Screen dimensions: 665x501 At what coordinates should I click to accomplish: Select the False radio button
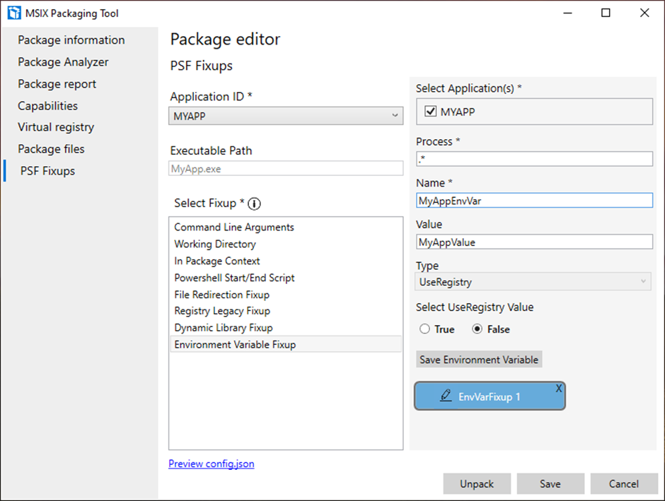click(x=477, y=329)
